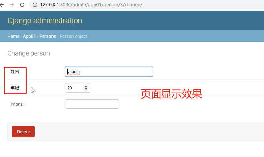Click the browser forward arrow

12,5
